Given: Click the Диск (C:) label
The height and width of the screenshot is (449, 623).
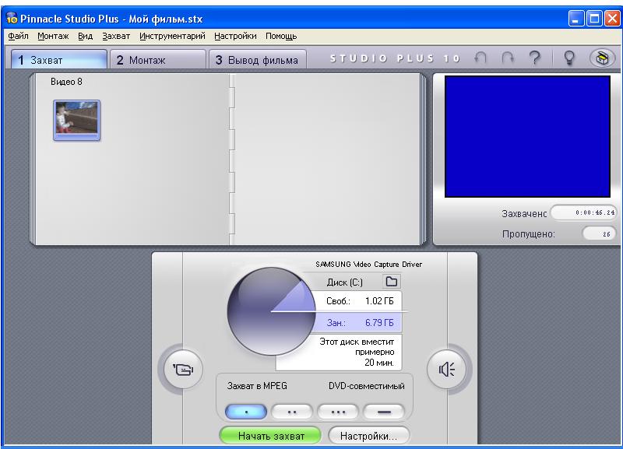Looking at the screenshot, I should [x=344, y=282].
